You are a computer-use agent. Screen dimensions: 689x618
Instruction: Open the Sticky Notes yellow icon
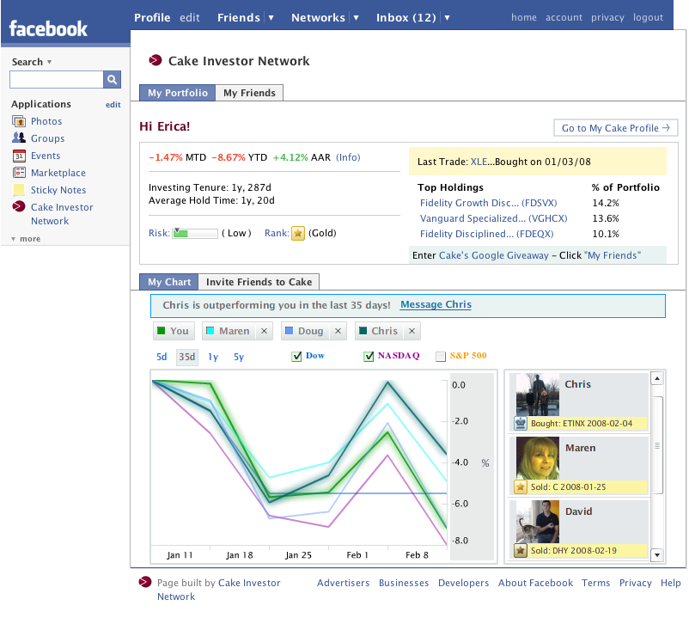pos(19,190)
